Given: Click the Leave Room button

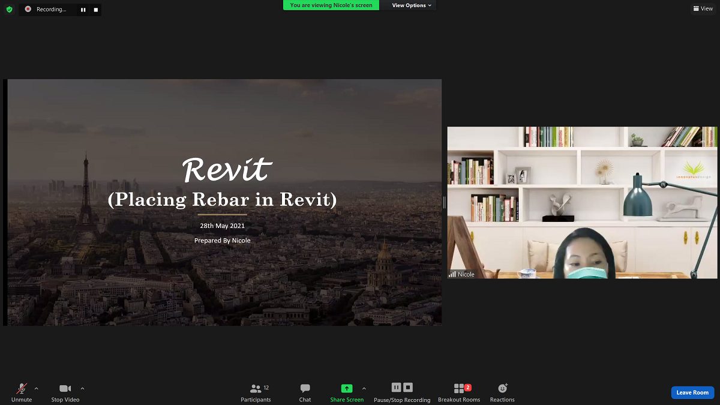Looking at the screenshot, I should (692, 392).
